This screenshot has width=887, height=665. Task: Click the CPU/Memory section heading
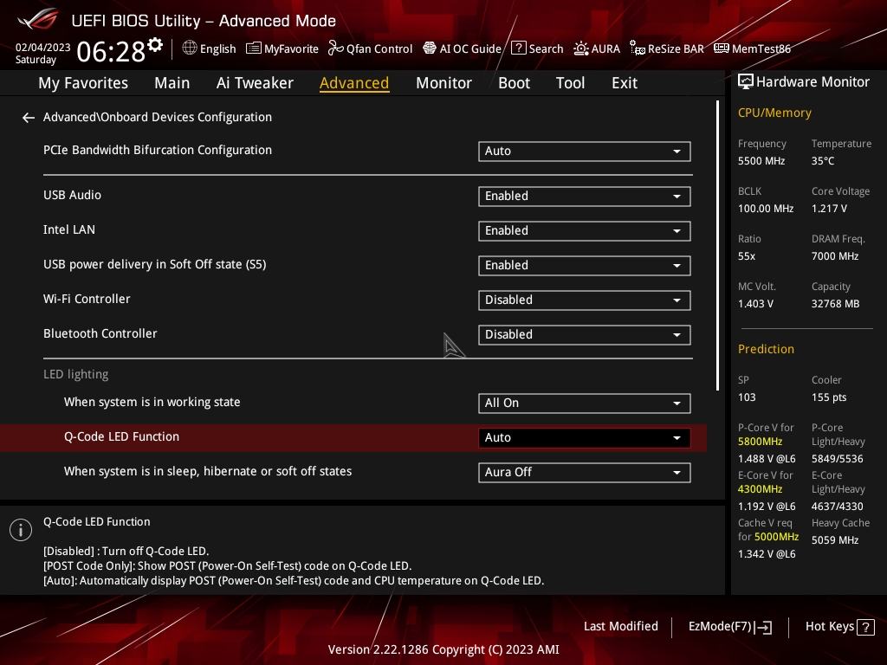[774, 113]
